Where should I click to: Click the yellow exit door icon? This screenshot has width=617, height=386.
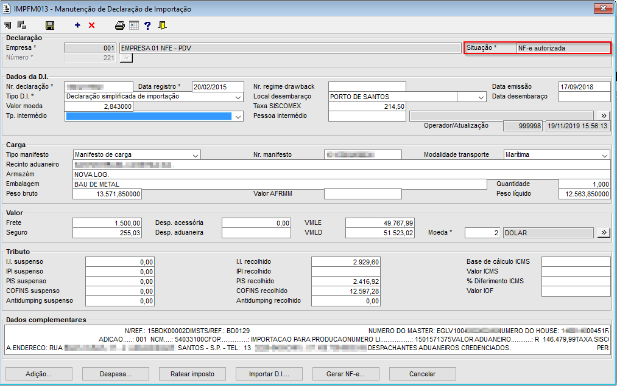(162, 26)
